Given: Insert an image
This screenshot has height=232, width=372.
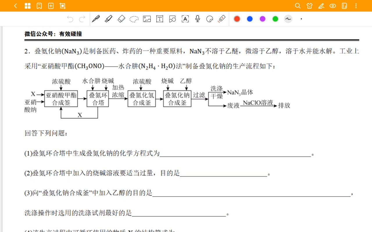Looking at the screenshot, I should 147,19.
